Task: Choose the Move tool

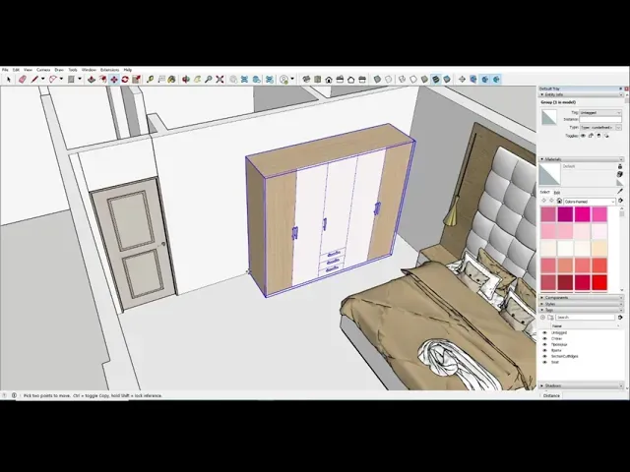Action: point(114,79)
